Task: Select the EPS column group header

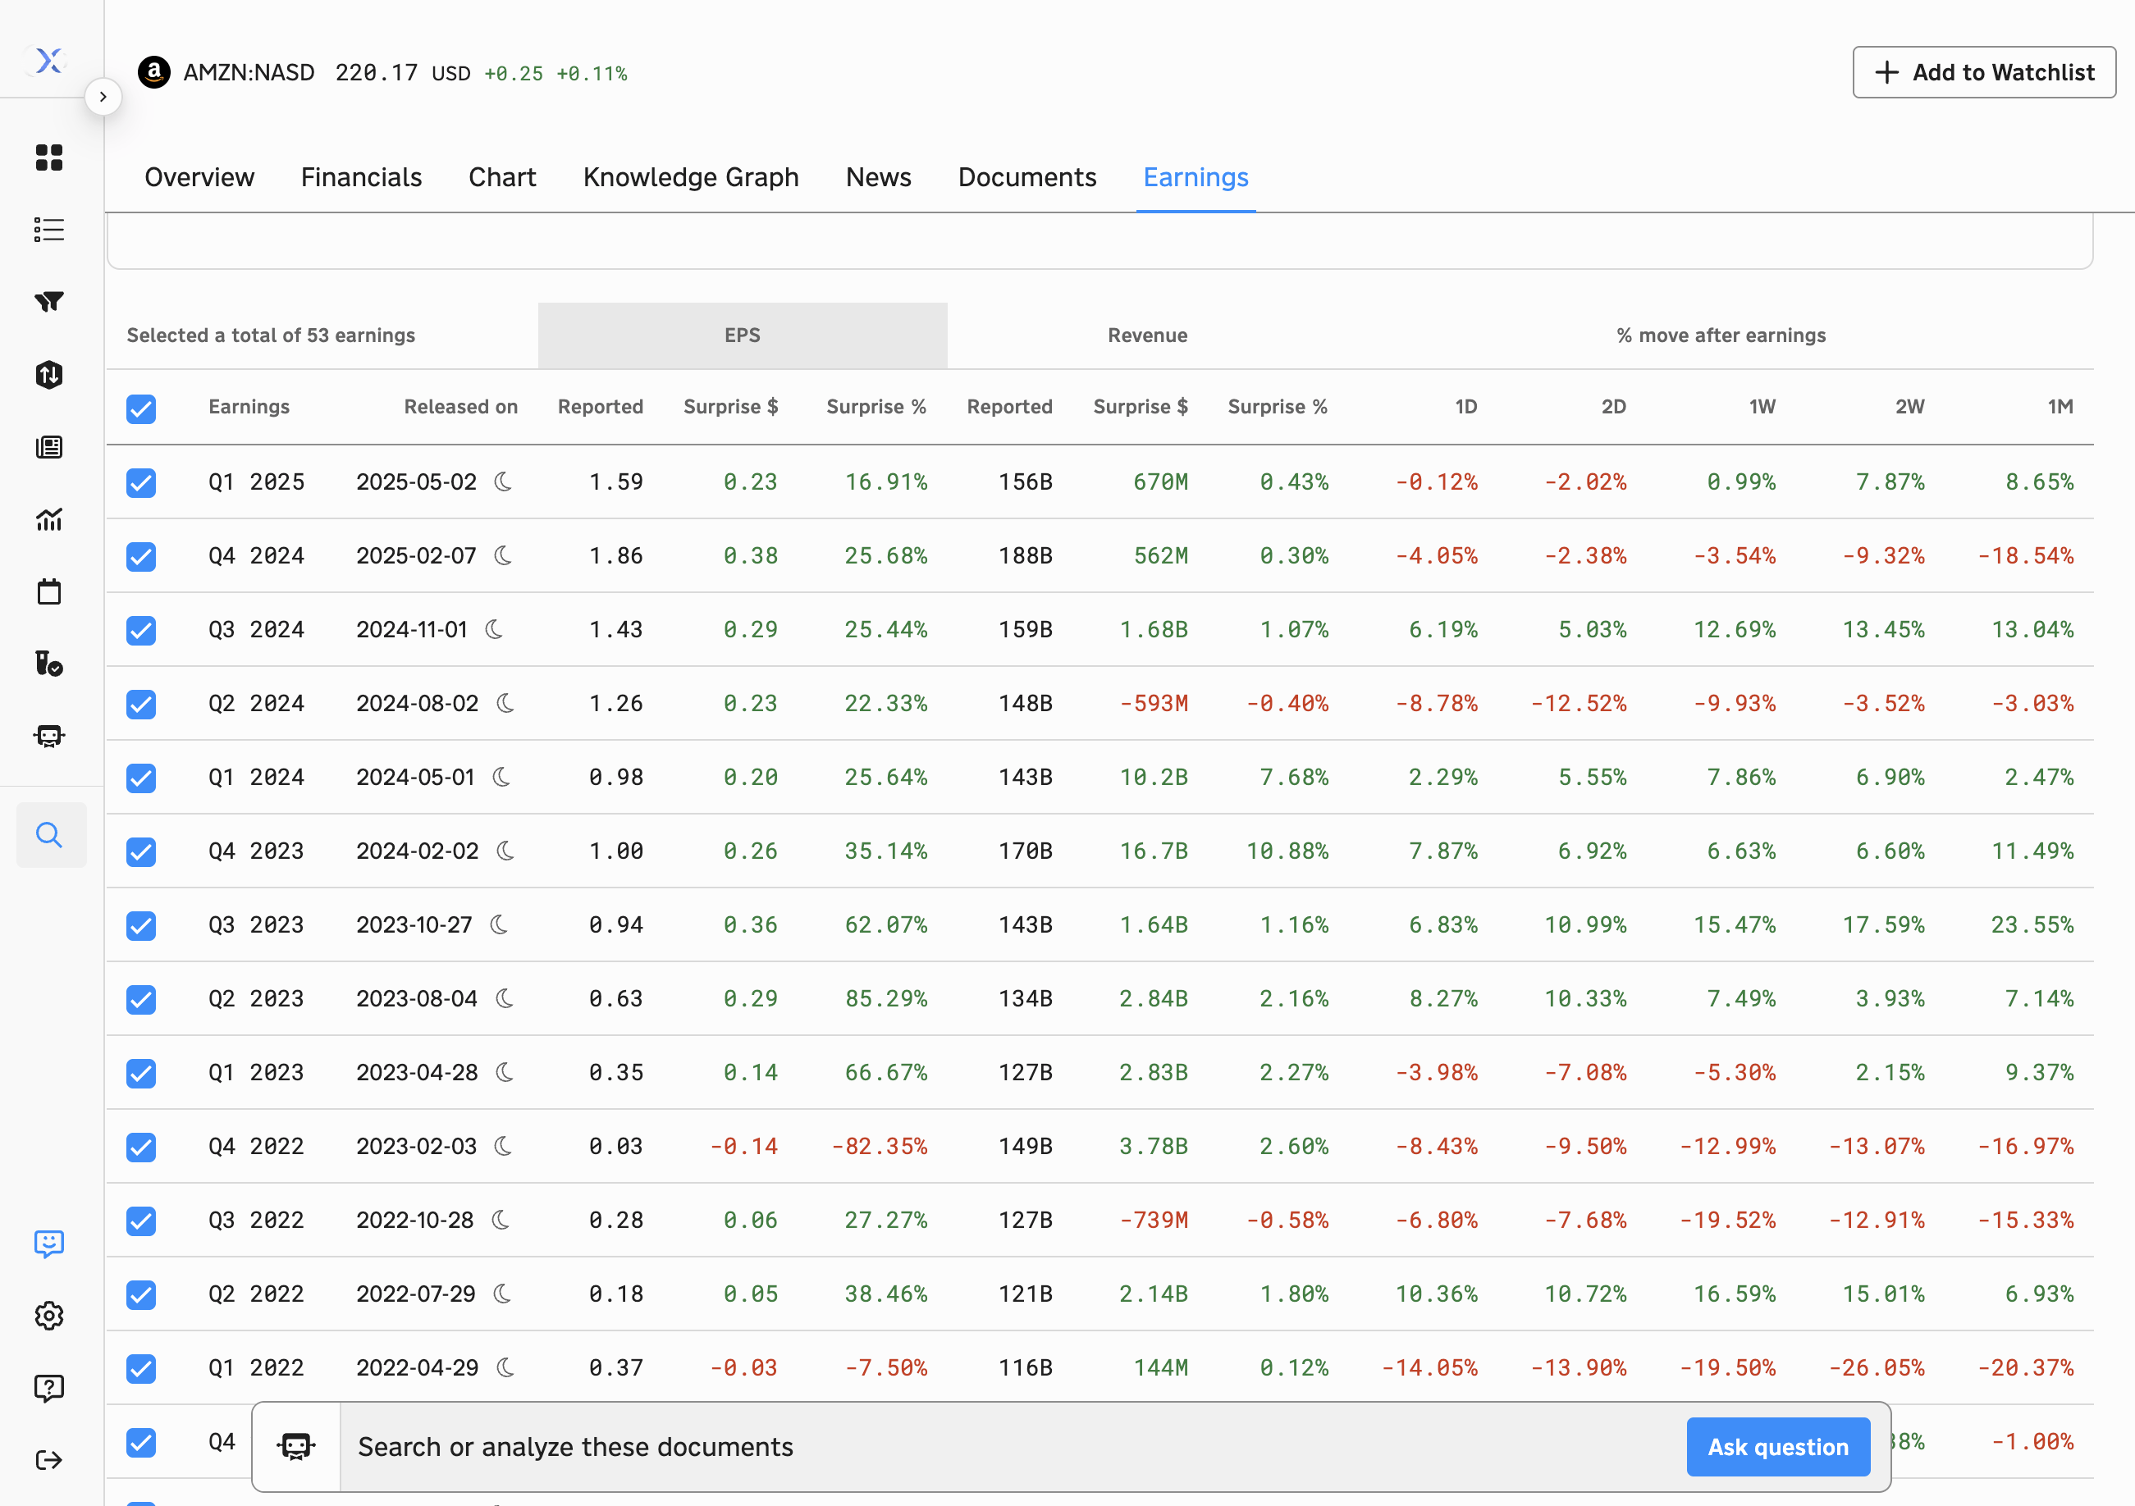Action: [x=742, y=335]
